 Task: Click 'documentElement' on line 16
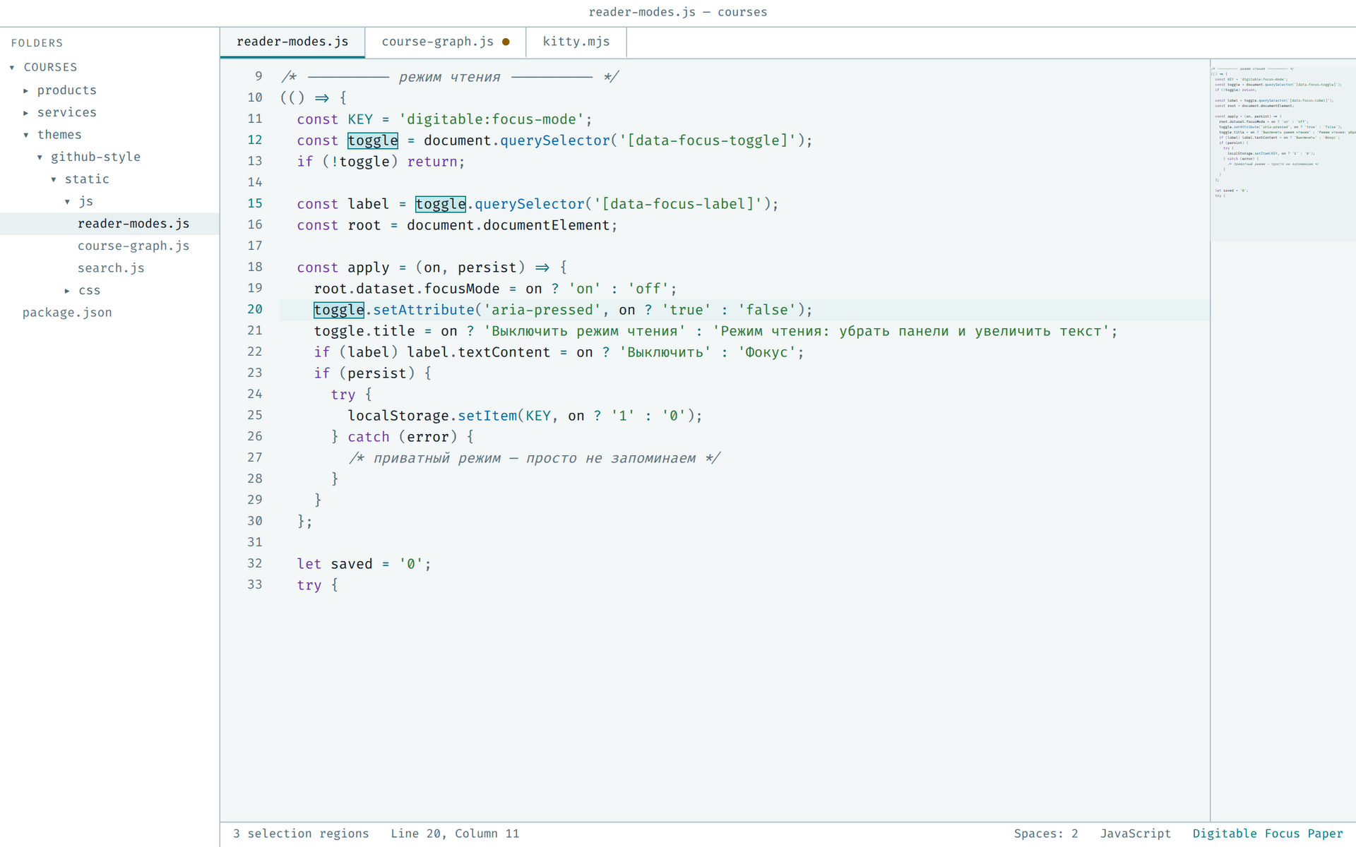547,225
